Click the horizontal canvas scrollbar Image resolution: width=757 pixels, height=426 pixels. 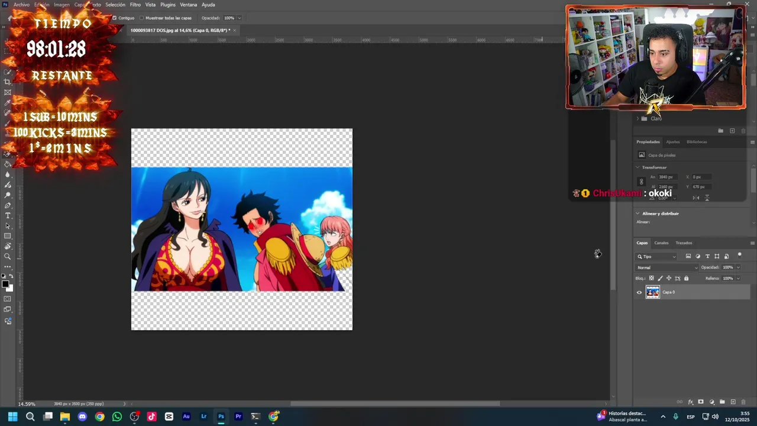pyautogui.click(x=395, y=404)
